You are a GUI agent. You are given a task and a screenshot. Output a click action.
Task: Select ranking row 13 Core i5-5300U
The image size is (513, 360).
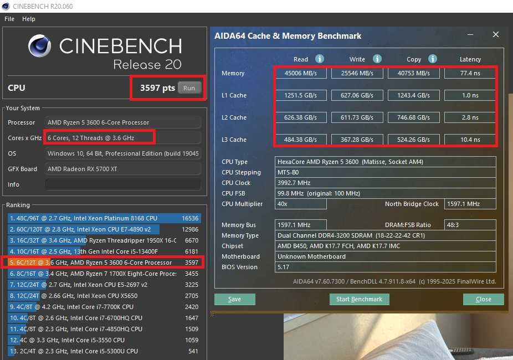[x=104, y=351]
